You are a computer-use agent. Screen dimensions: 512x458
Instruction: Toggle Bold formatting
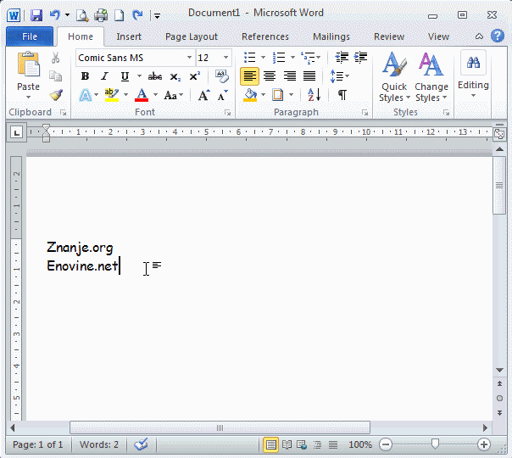click(85, 76)
